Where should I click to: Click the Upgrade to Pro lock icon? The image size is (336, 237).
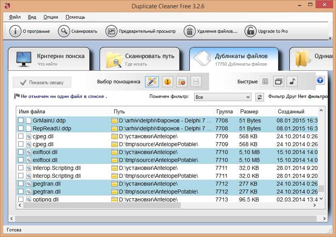[x=250, y=31]
